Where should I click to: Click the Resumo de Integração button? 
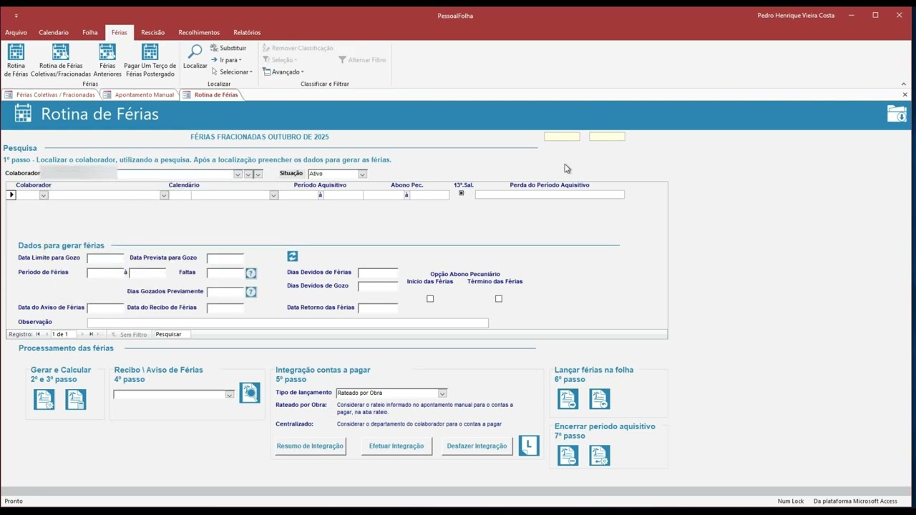[310, 446]
